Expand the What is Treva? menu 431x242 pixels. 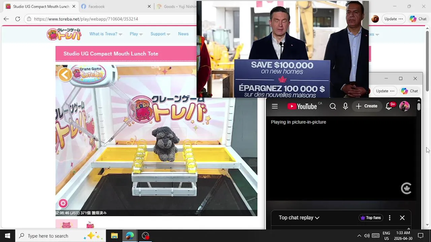point(106,34)
